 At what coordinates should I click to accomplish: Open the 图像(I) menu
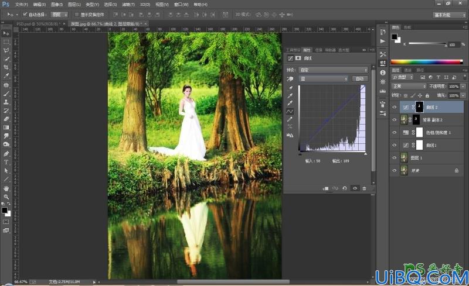point(57,5)
